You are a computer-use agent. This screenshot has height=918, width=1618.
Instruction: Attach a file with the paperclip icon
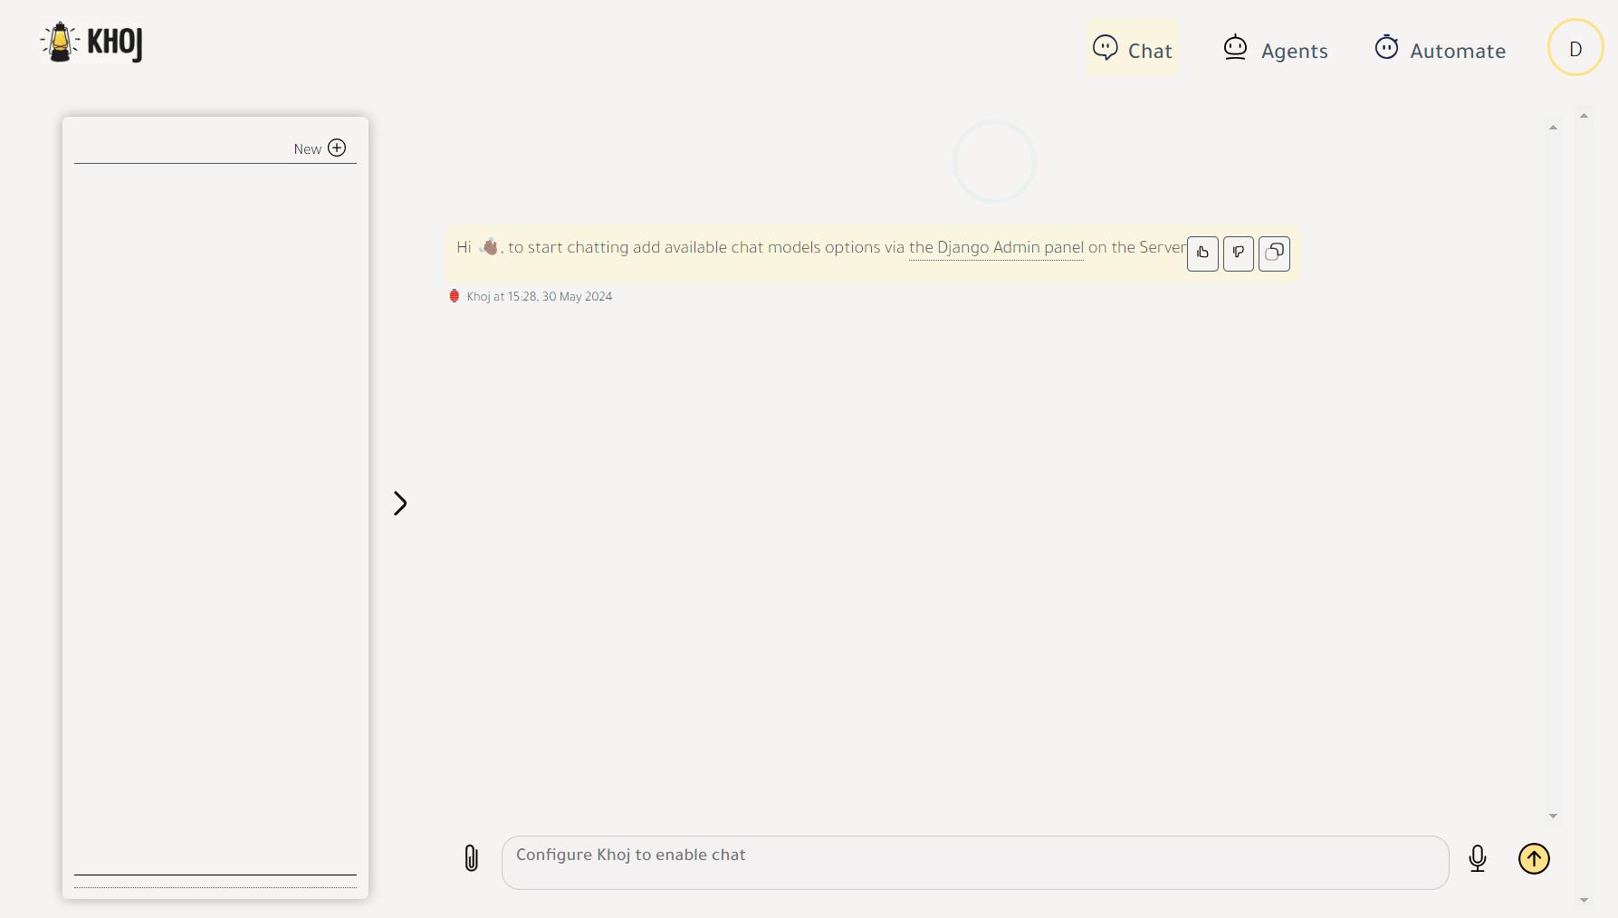tap(471, 858)
